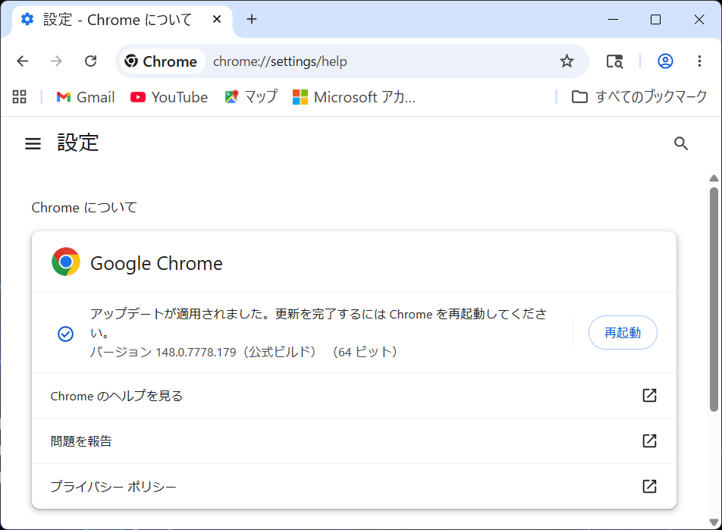Bookmark this page with star icon
Screen dimensions: 722x530
click(567, 61)
